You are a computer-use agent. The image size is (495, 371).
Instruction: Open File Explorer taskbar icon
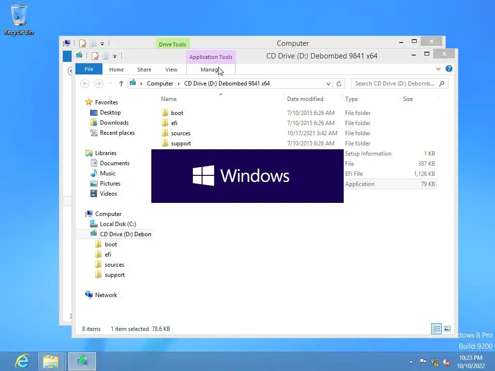click(51, 361)
